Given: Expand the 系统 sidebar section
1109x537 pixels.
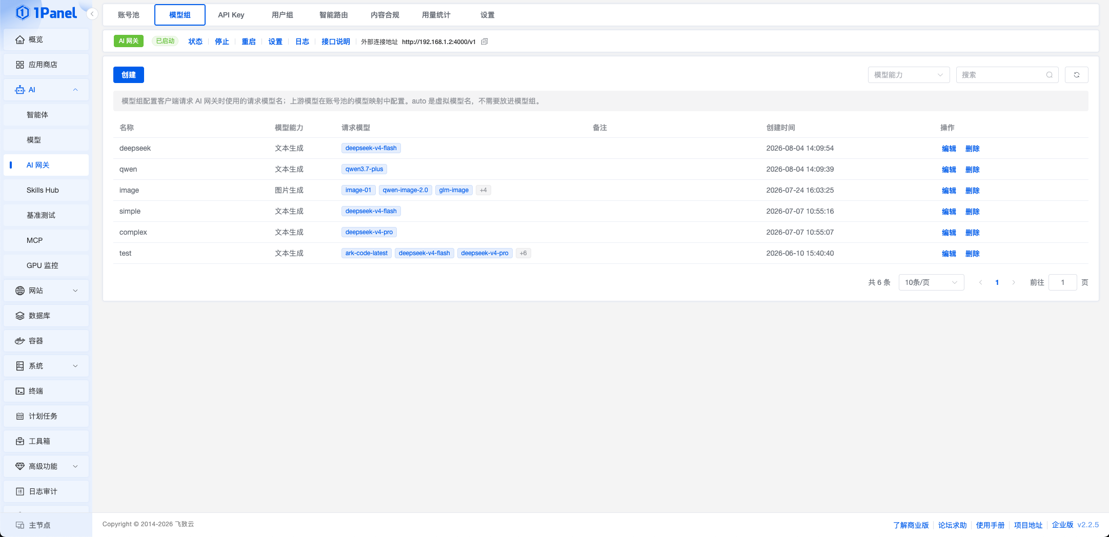Looking at the screenshot, I should tap(75, 366).
